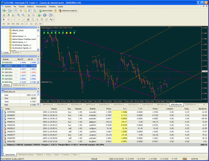209x161 pixels.
Task: Pick the Fibonacci retracement tool
Action: click(x=33, y=19)
